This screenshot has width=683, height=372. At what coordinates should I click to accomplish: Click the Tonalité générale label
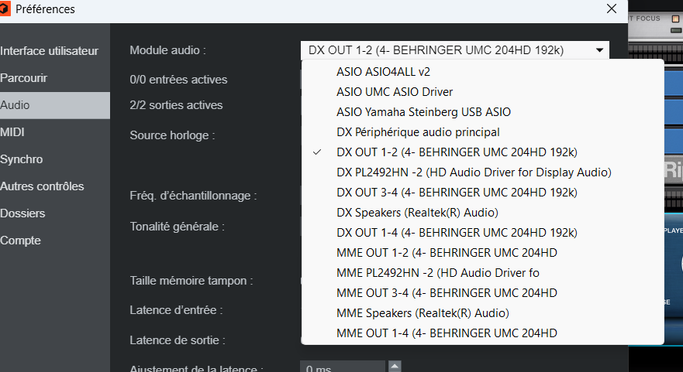coord(177,227)
